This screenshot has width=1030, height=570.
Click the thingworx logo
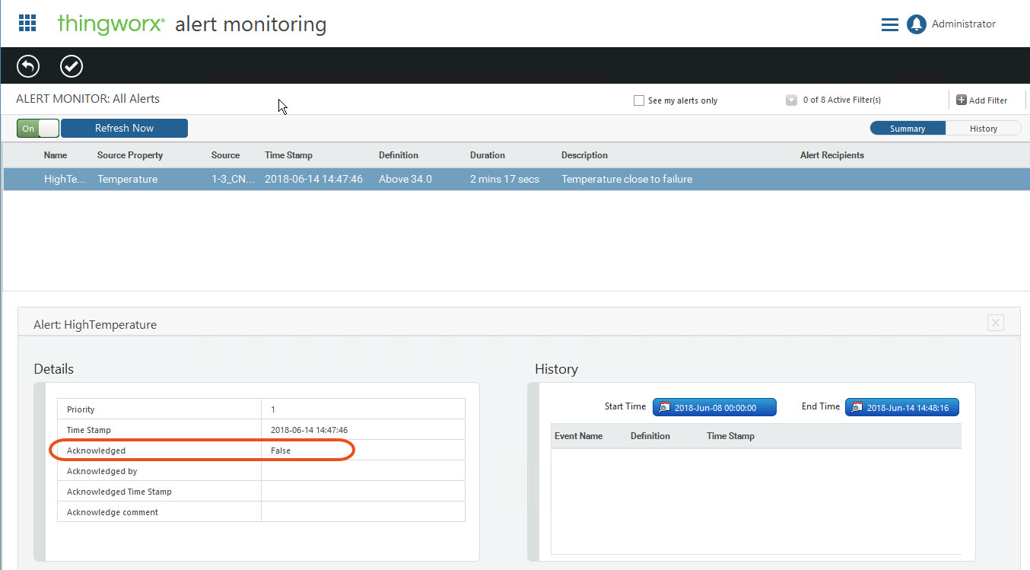coord(111,24)
